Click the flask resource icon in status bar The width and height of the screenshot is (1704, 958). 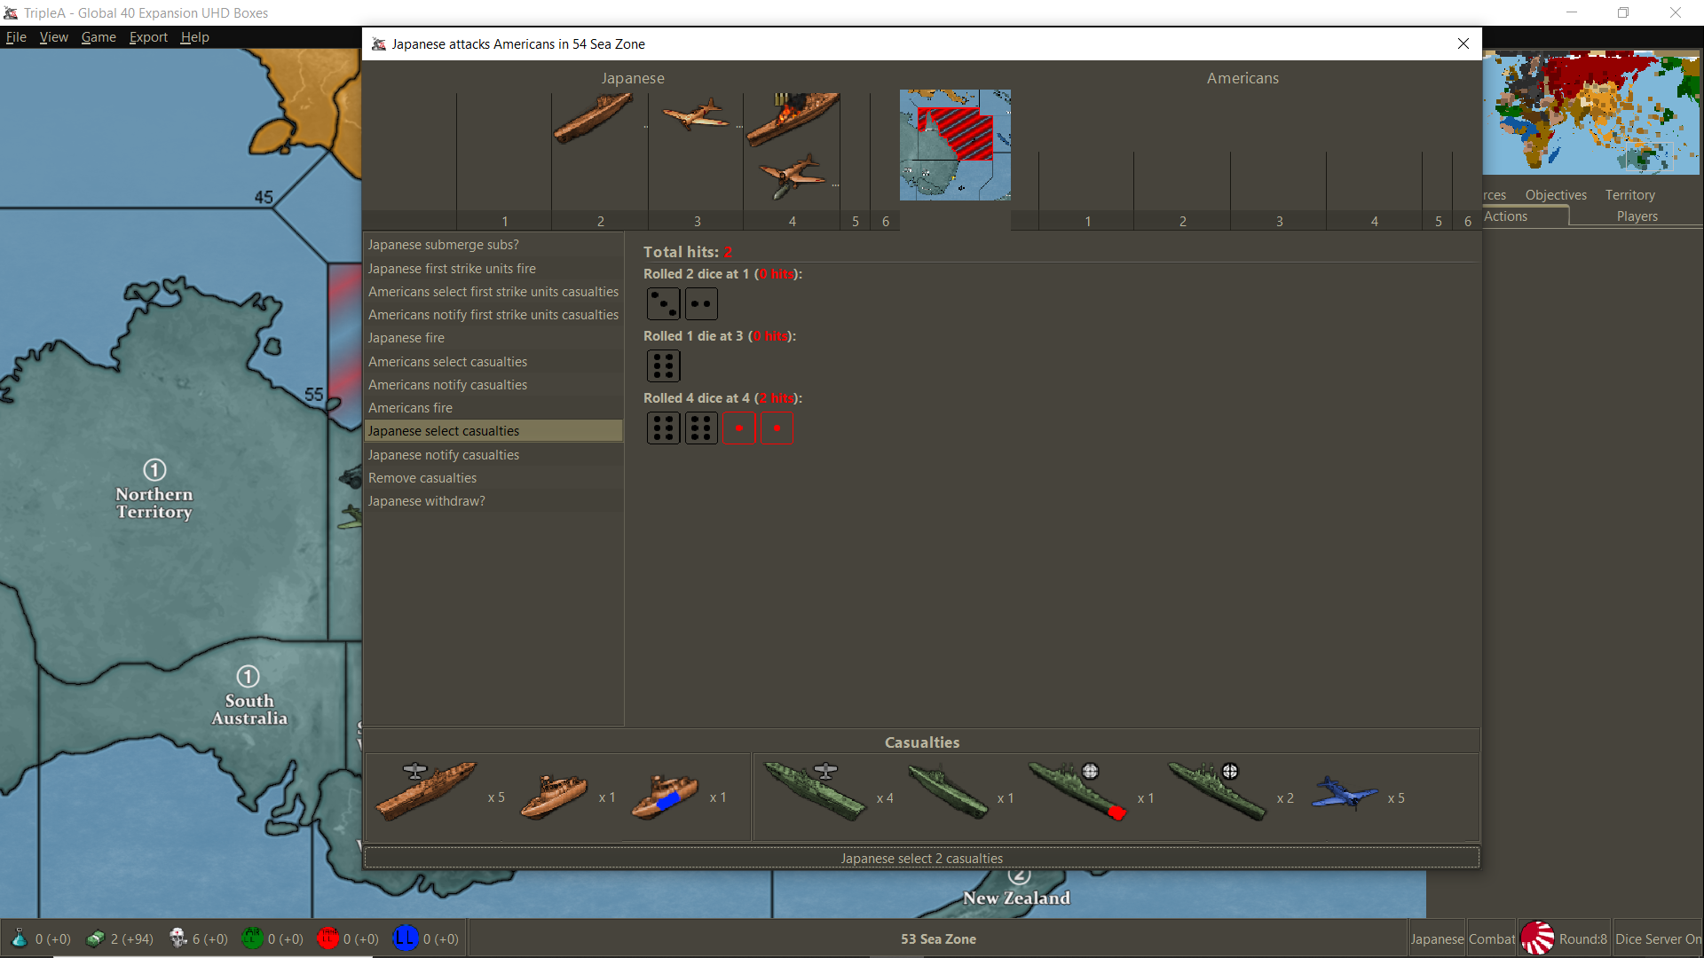pyautogui.click(x=19, y=938)
